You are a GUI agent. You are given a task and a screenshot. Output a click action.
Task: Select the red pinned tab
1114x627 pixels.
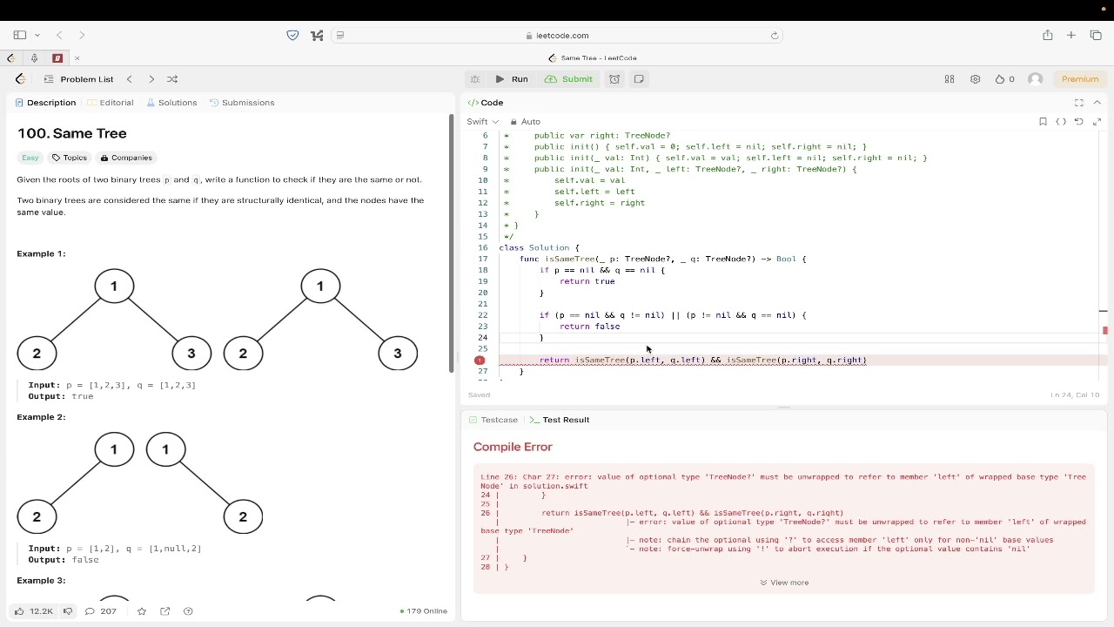[x=57, y=58]
